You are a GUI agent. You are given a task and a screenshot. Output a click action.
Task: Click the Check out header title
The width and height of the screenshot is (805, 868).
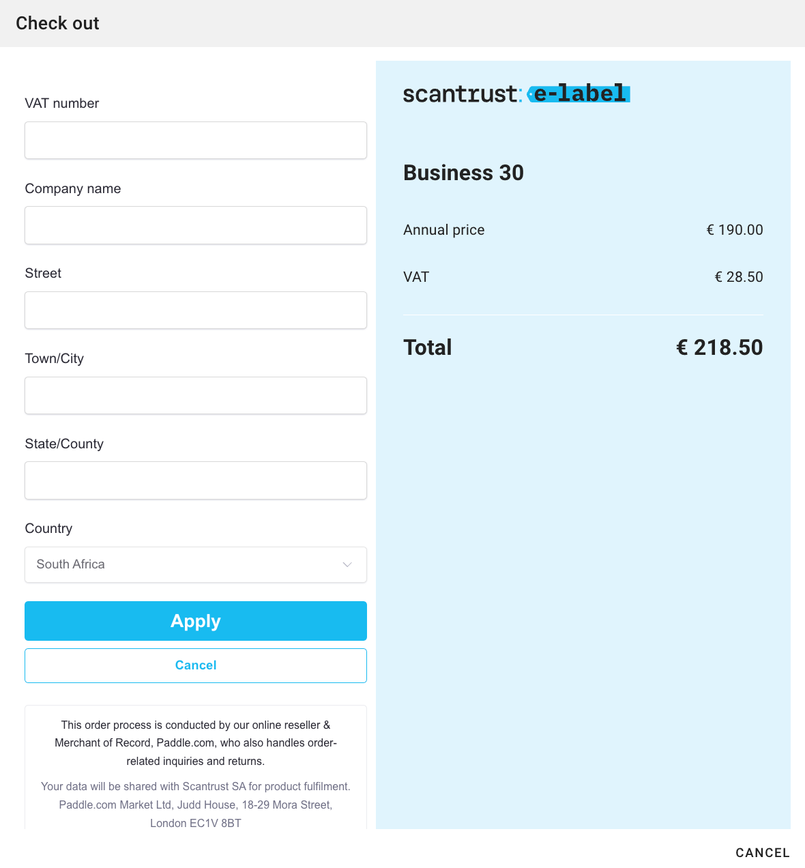tap(57, 23)
